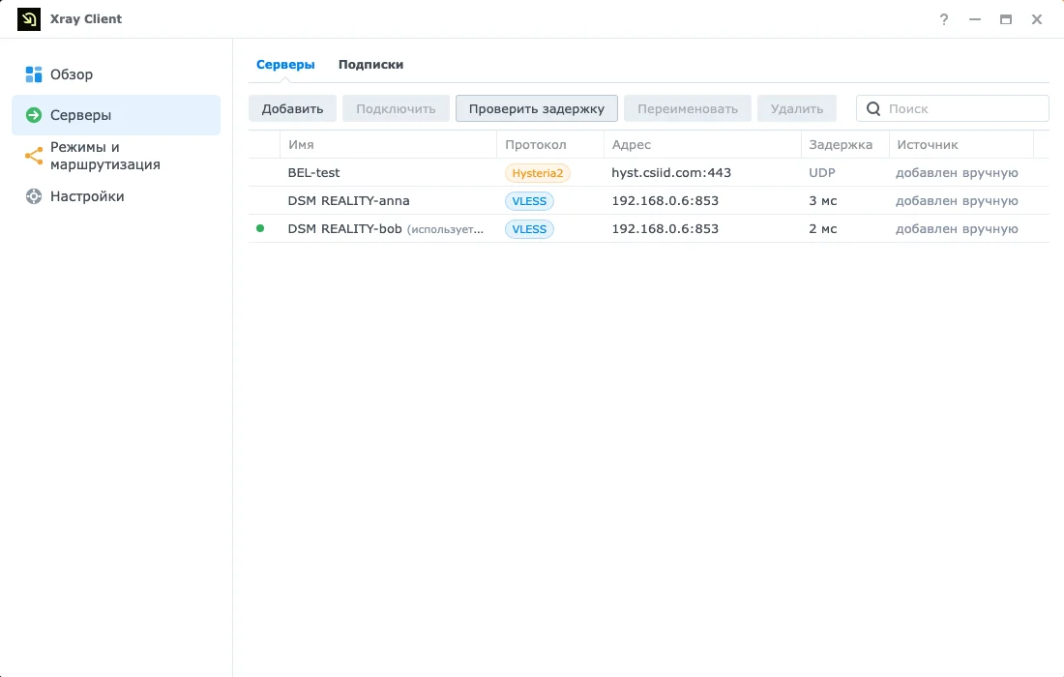The width and height of the screenshot is (1064, 677).
Task: Sort by the Имя column header
Action: [388, 144]
